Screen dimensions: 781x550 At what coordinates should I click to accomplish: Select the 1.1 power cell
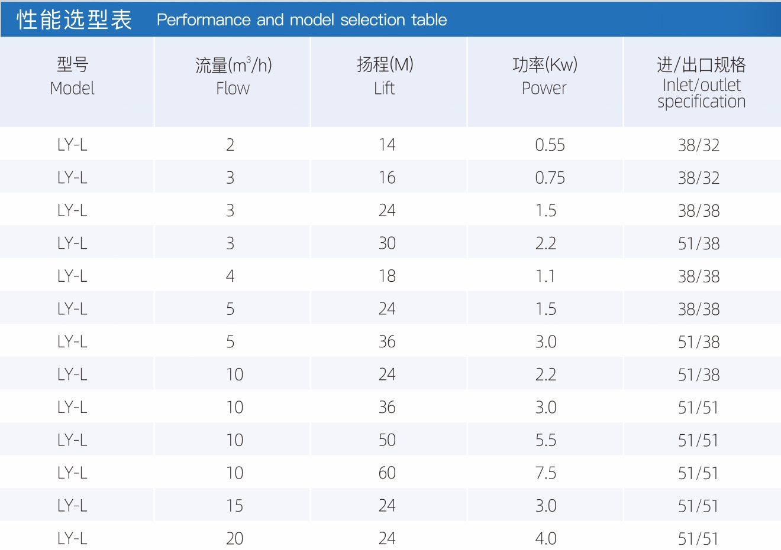pyautogui.click(x=546, y=276)
